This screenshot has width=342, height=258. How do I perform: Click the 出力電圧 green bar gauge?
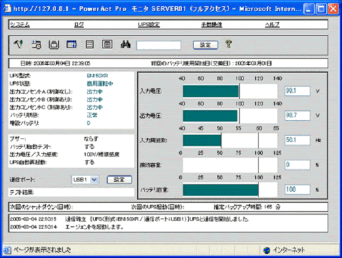[x=210, y=116]
